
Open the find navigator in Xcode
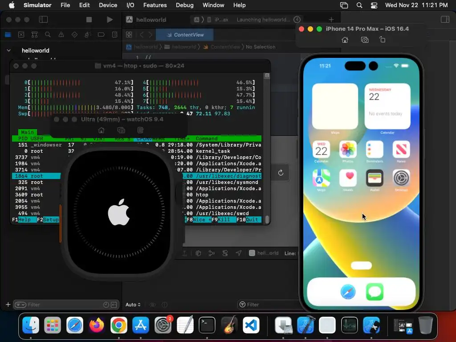(48, 35)
